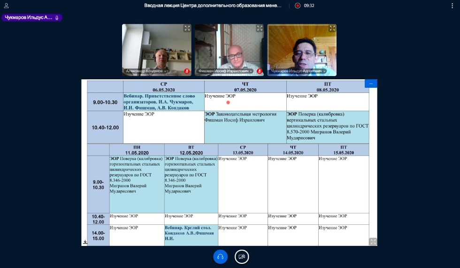This screenshot has height=268, width=460.
Task: Click the recording timer 09:32
Action: 309,6
